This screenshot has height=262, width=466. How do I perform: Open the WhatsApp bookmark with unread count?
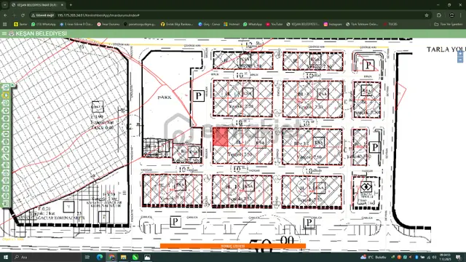click(x=44, y=24)
